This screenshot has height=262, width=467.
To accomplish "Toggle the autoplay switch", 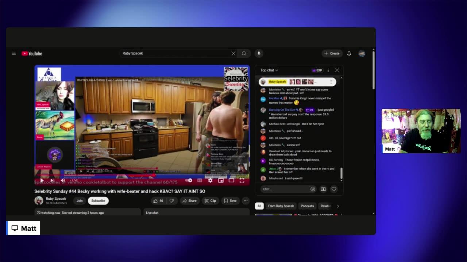I will coord(189,180).
